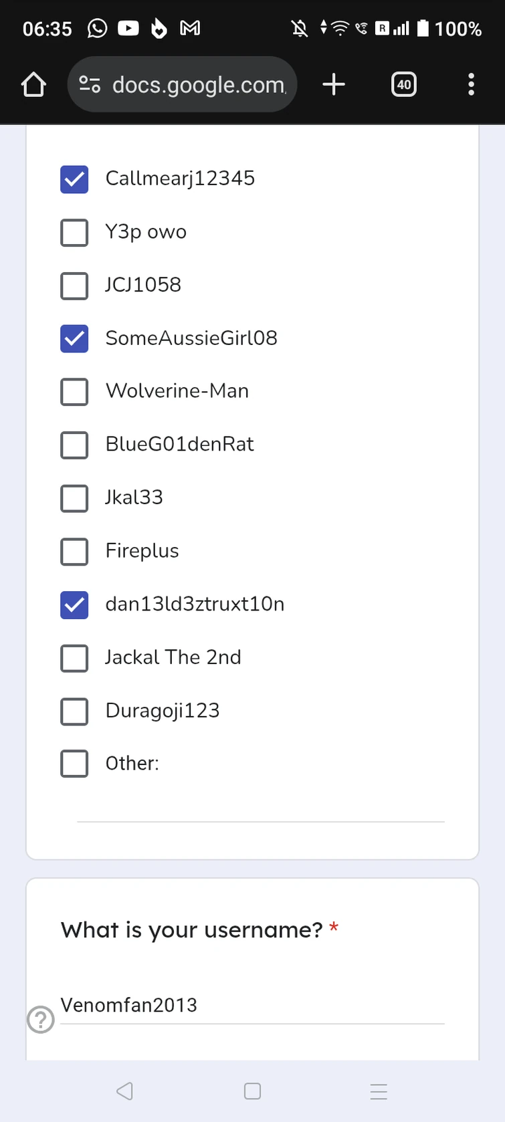The height and width of the screenshot is (1122, 505).
Task: Select Jackal The 2nd
Action: tap(74, 658)
